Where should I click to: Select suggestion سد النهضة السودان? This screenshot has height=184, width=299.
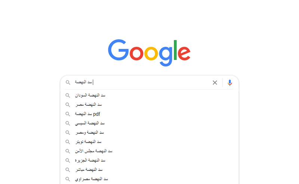coord(149,95)
